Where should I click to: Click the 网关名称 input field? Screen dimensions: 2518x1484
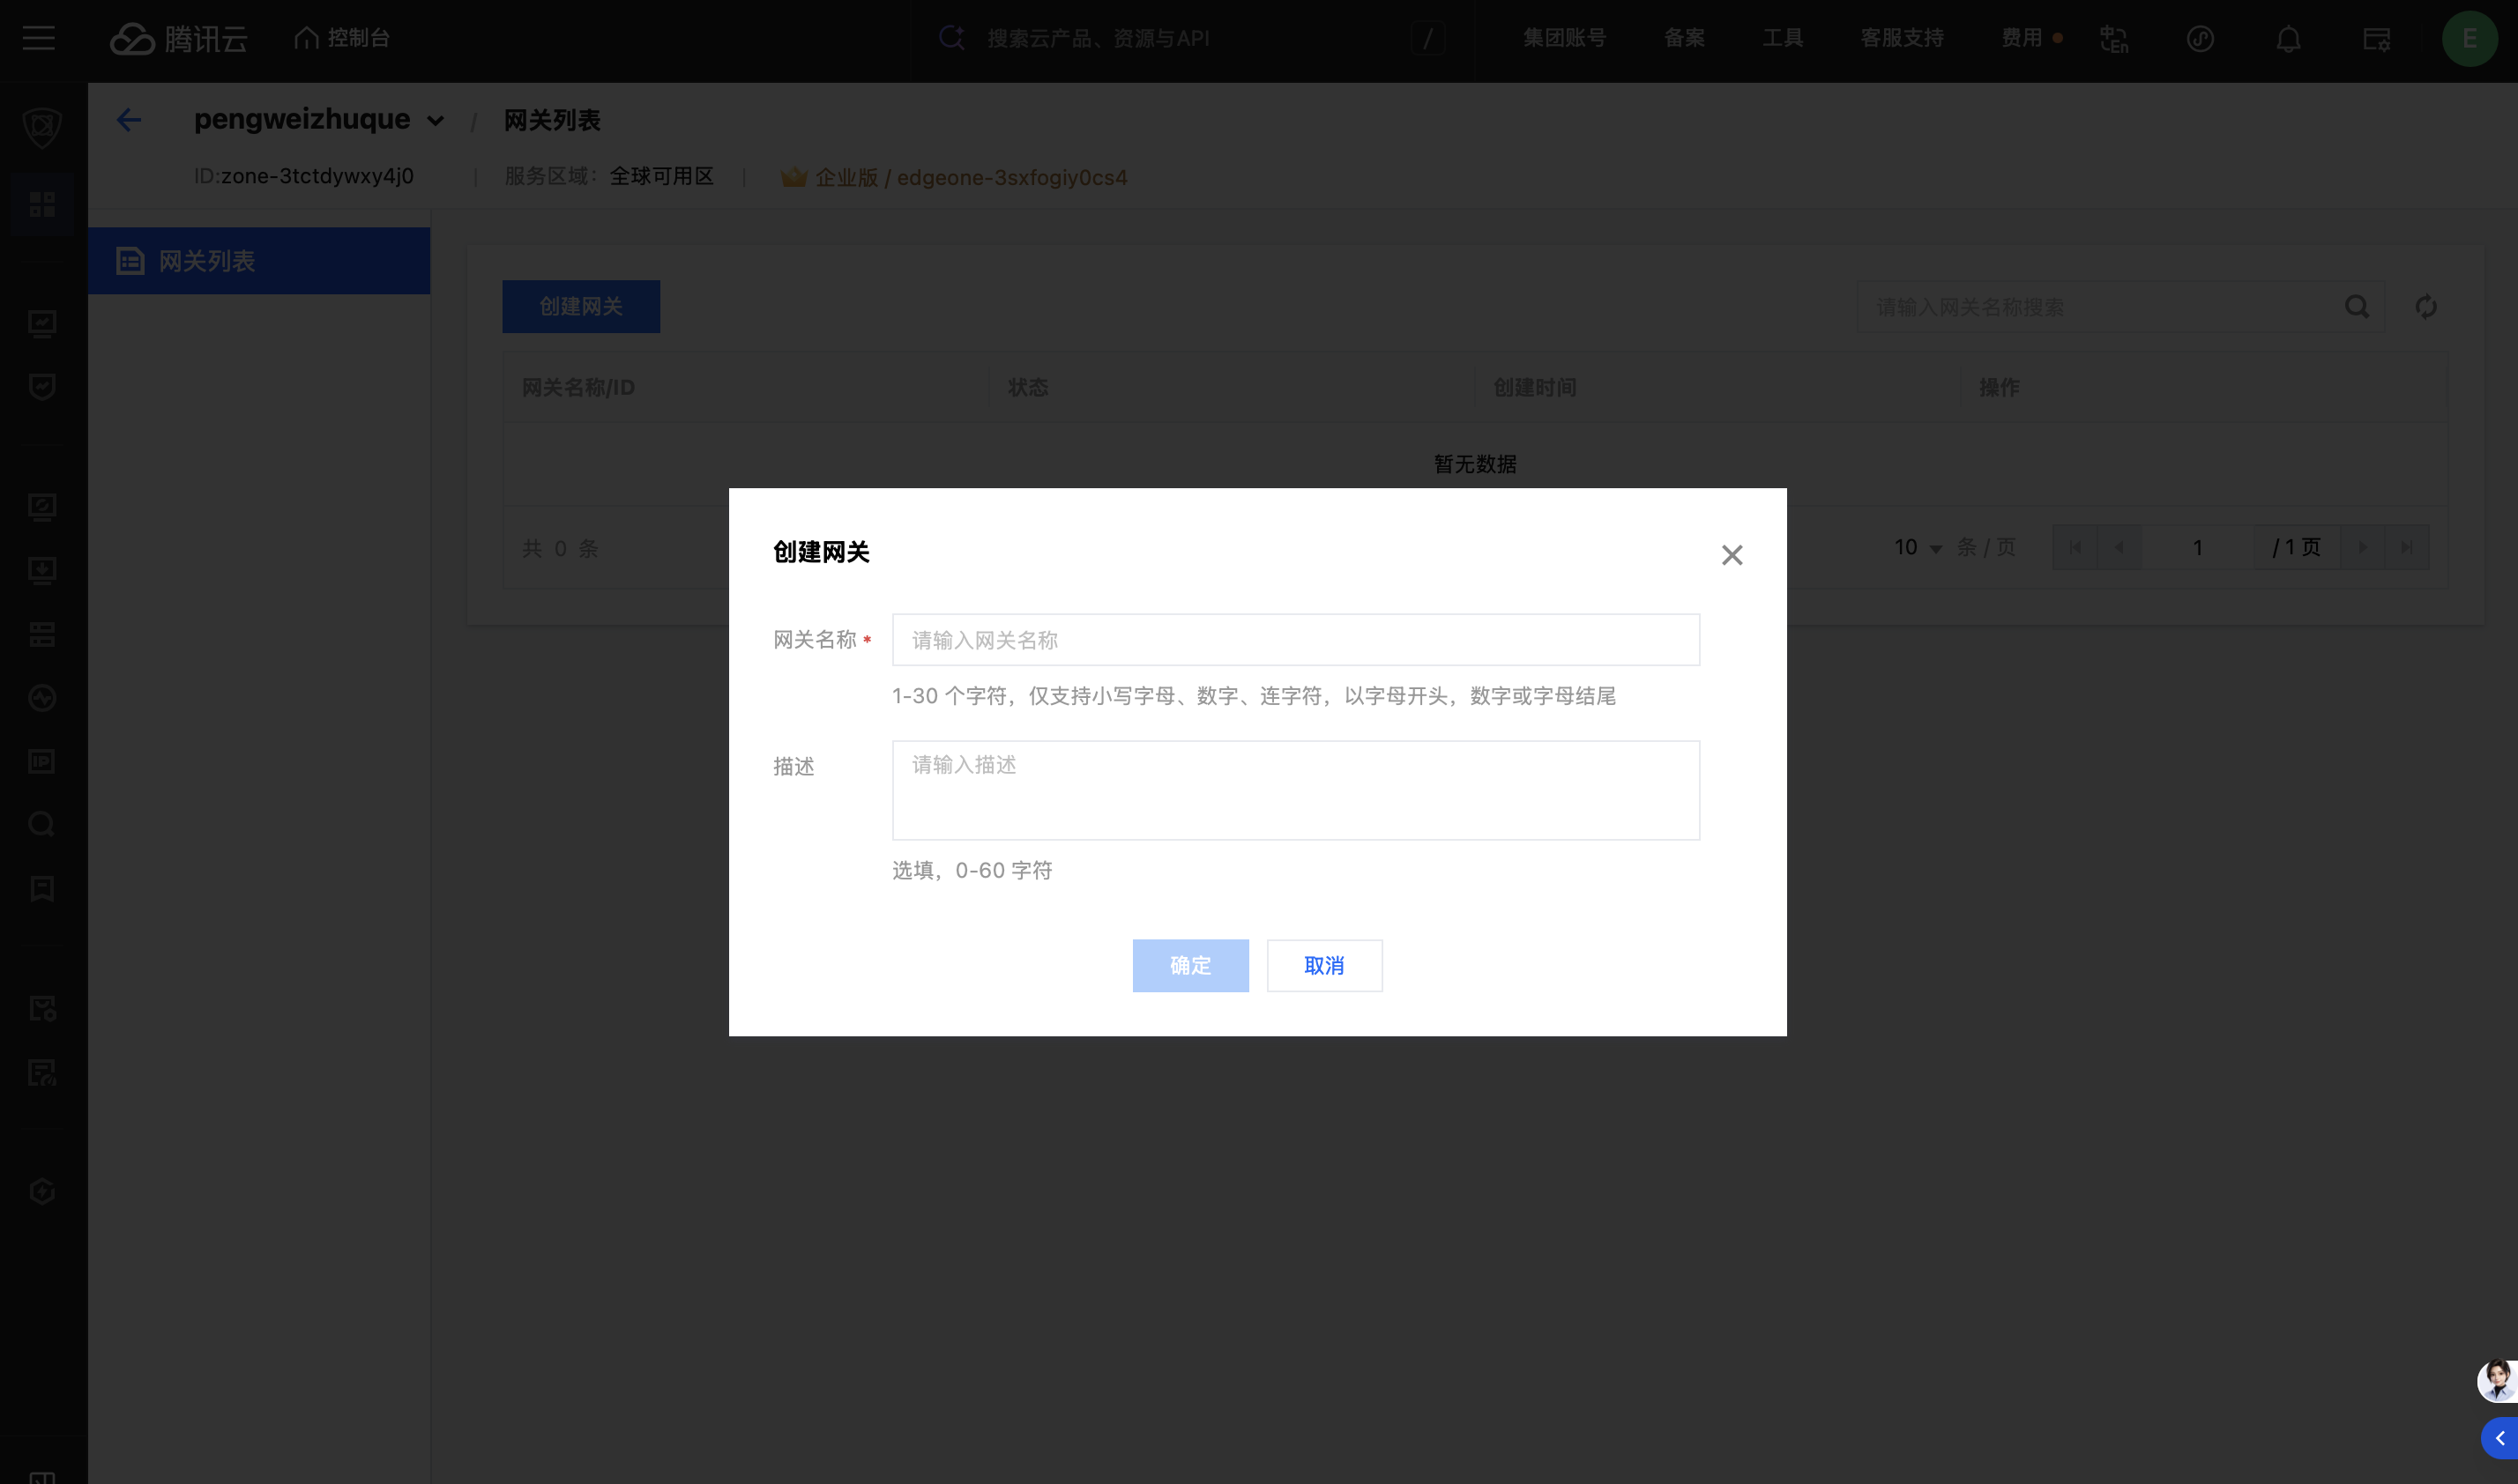coord(1295,640)
